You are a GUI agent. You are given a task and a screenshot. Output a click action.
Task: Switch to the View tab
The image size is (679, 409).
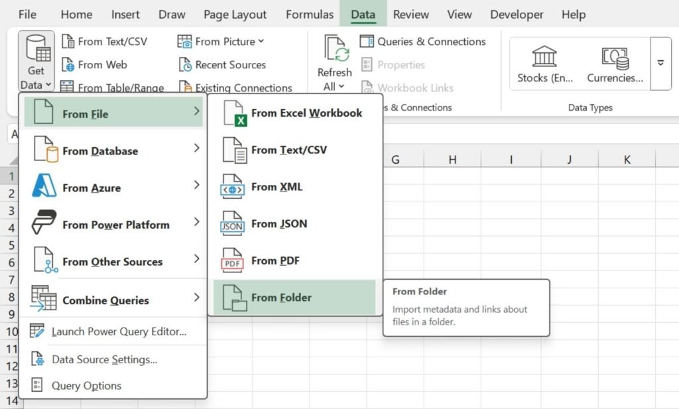pyautogui.click(x=459, y=15)
